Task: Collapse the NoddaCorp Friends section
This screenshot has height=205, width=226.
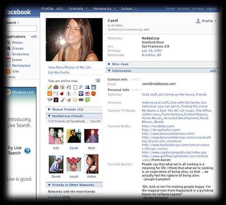Action: 49,116
